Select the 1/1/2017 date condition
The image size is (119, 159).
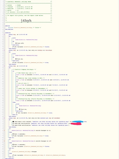click(42, 75)
